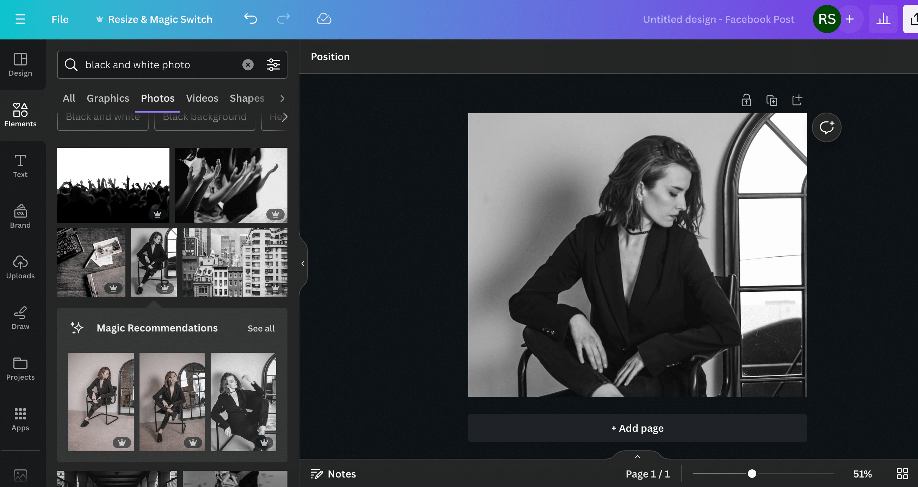Select the woman on chair search result photo
The image size is (918, 487).
pos(154,263)
